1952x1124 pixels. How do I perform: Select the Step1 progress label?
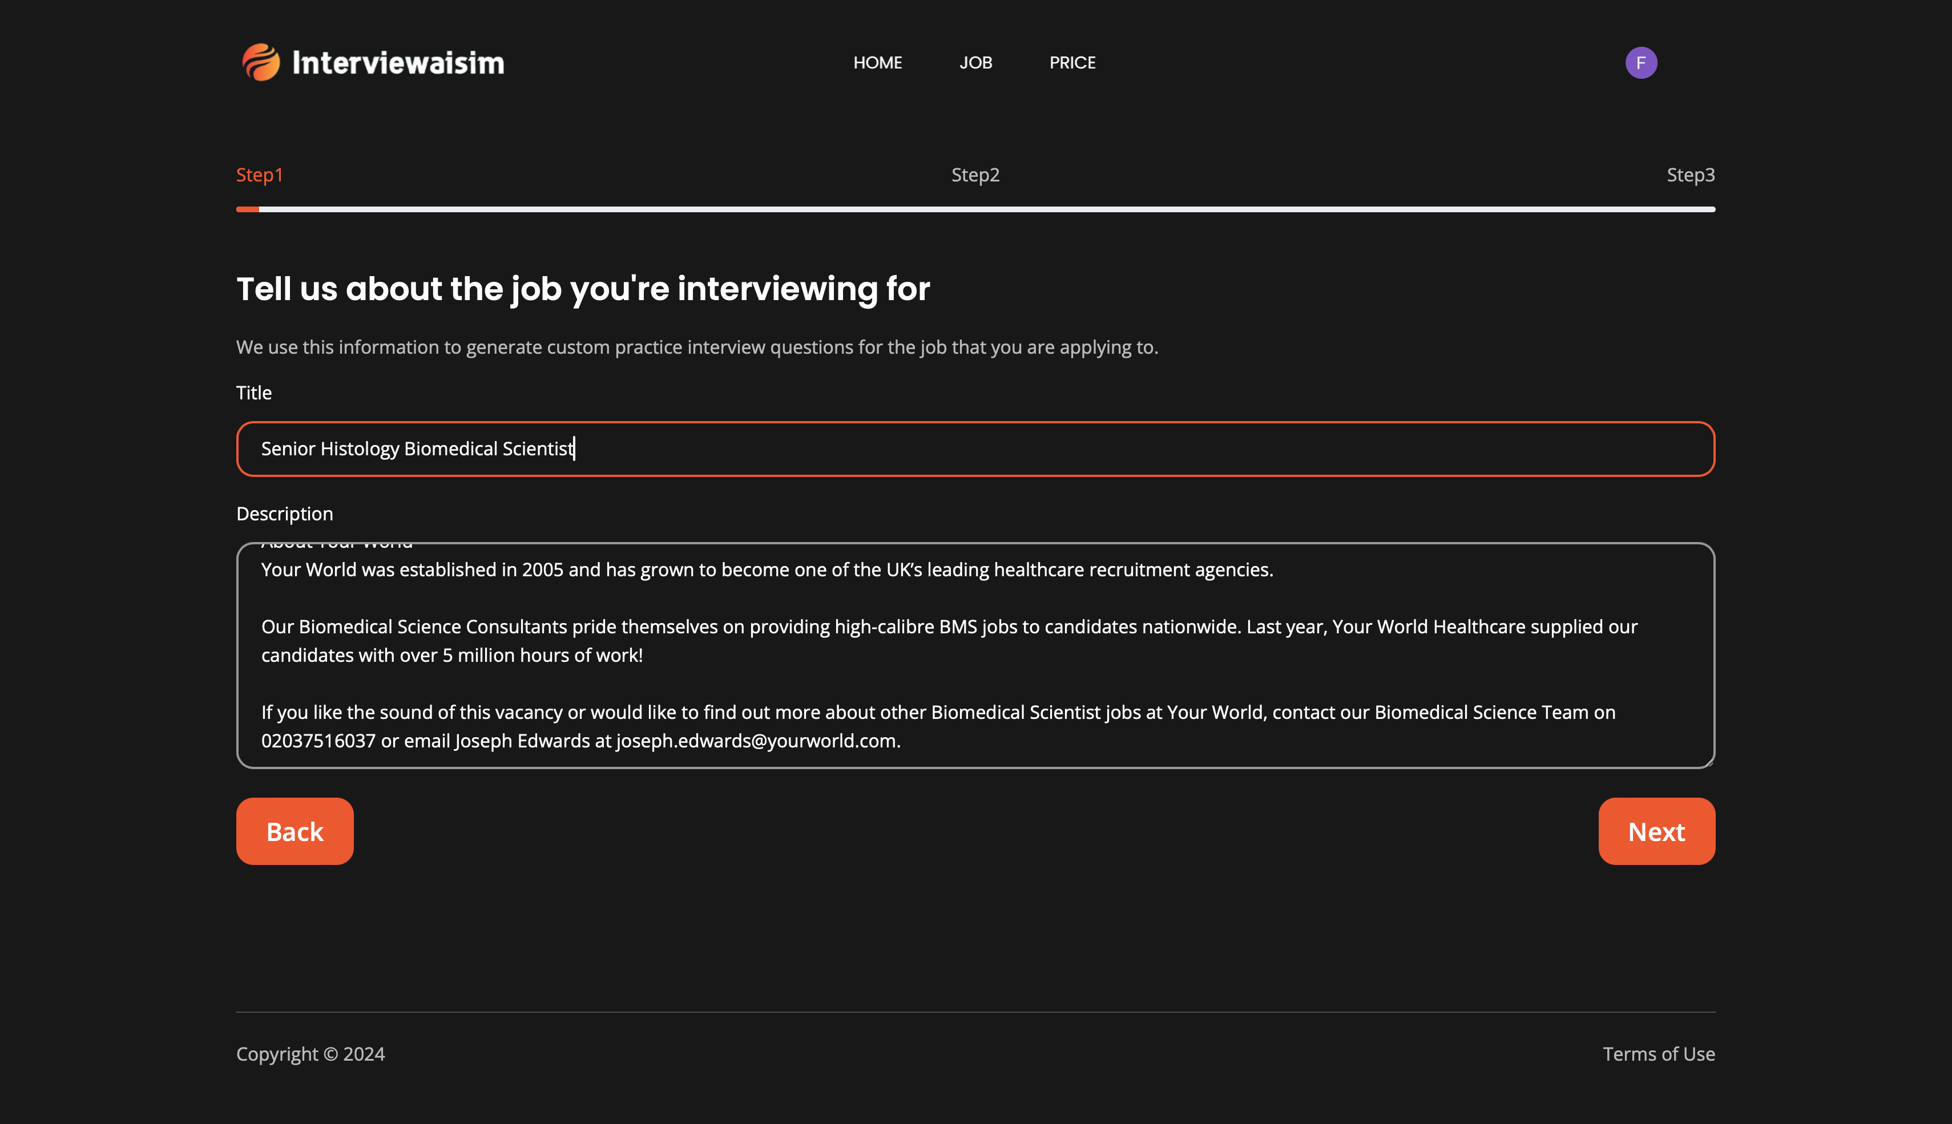[x=260, y=175]
